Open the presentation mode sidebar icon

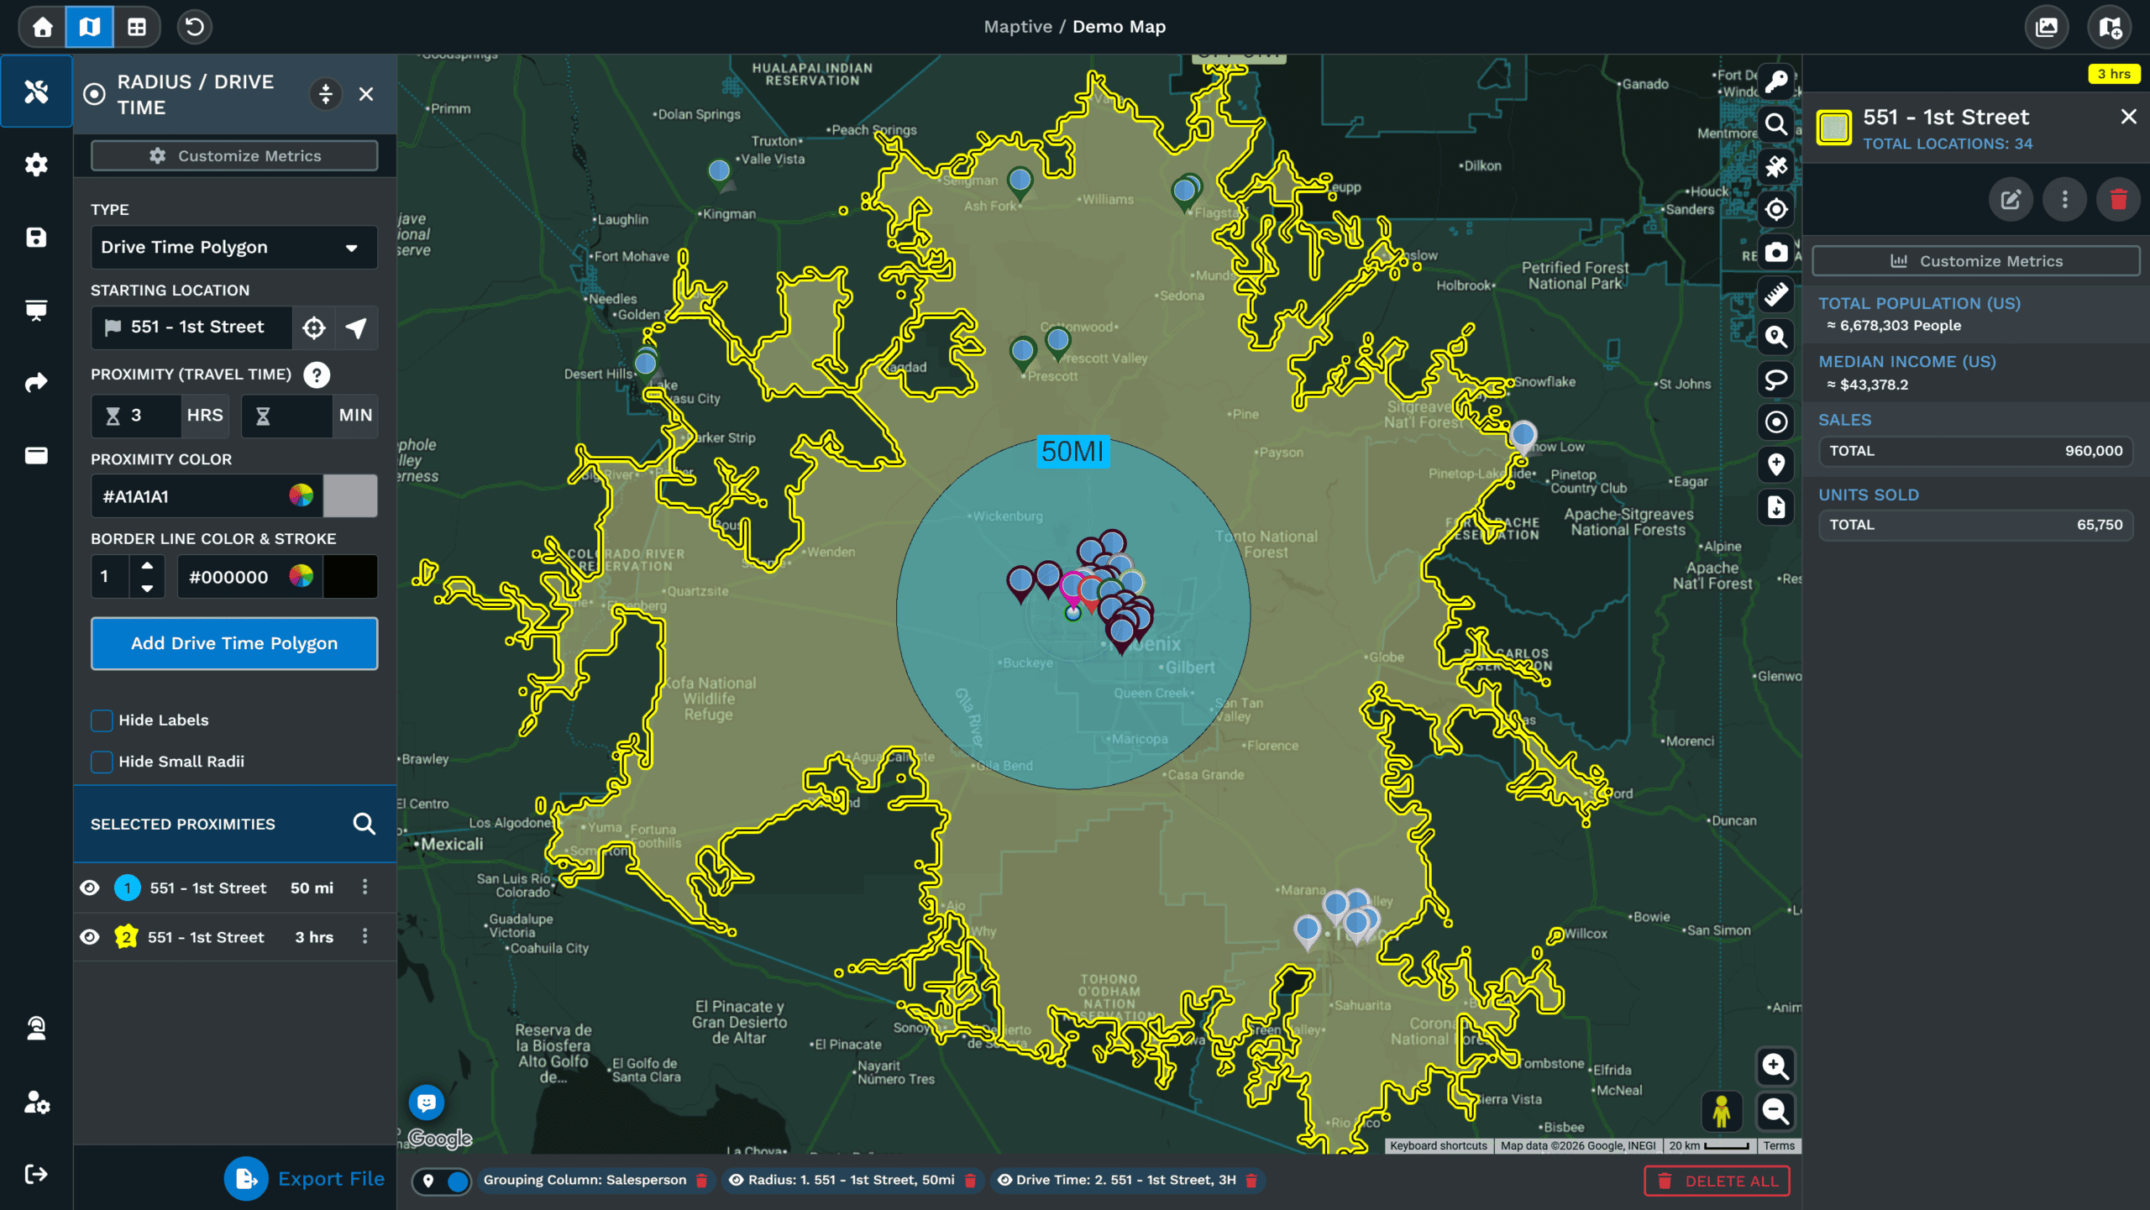(36, 310)
